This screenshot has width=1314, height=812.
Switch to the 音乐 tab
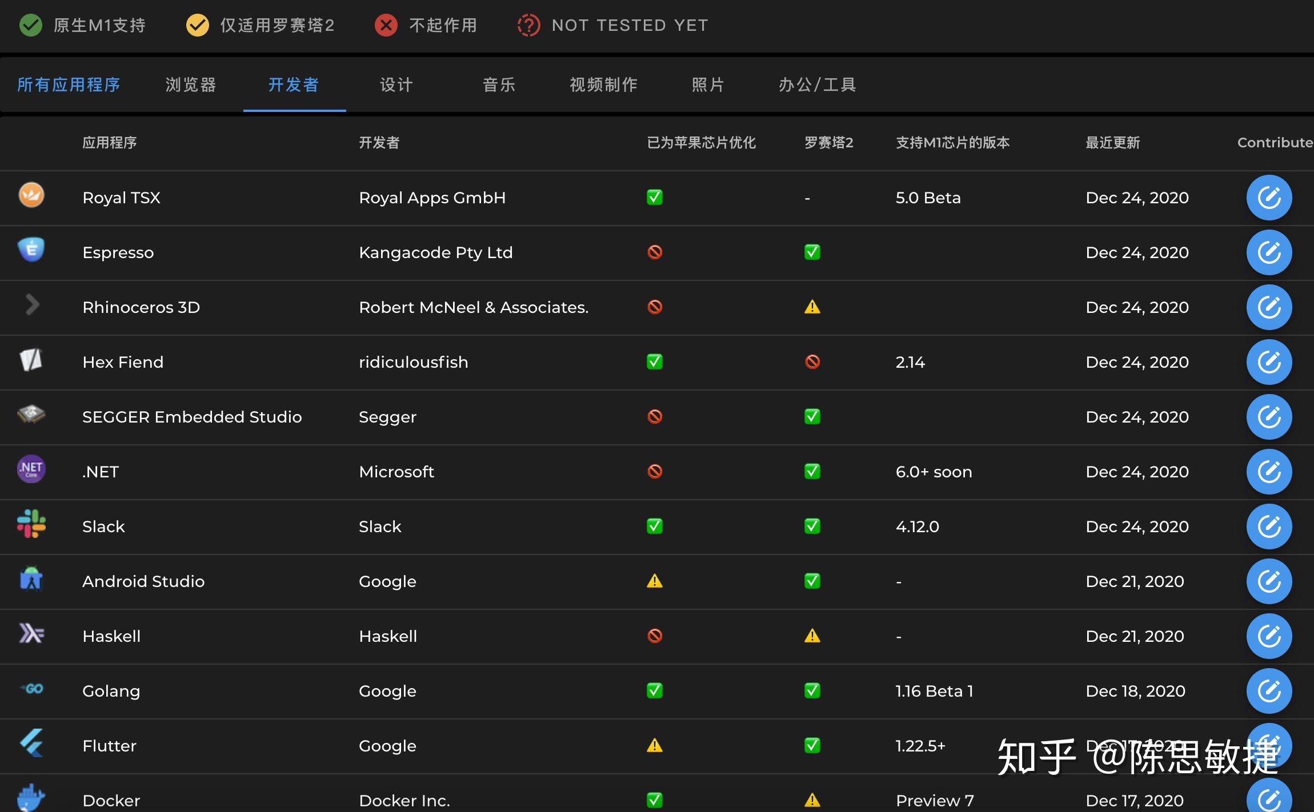pyautogui.click(x=499, y=85)
